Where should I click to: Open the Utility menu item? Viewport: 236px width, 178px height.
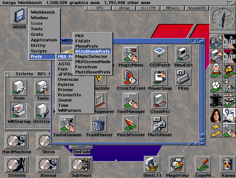(38, 45)
